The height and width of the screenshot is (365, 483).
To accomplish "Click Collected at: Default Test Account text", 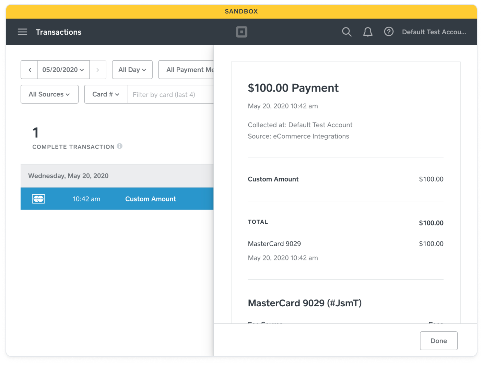I will tap(300, 125).
